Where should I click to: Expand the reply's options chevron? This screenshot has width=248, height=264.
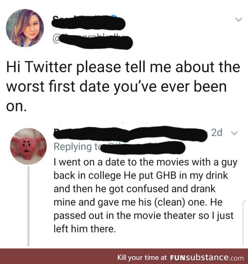click(x=234, y=133)
